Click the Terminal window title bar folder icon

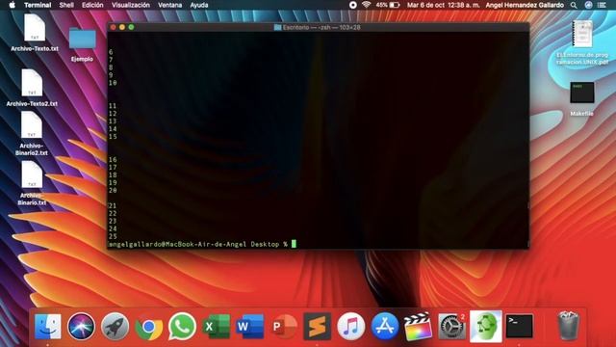coord(277,28)
